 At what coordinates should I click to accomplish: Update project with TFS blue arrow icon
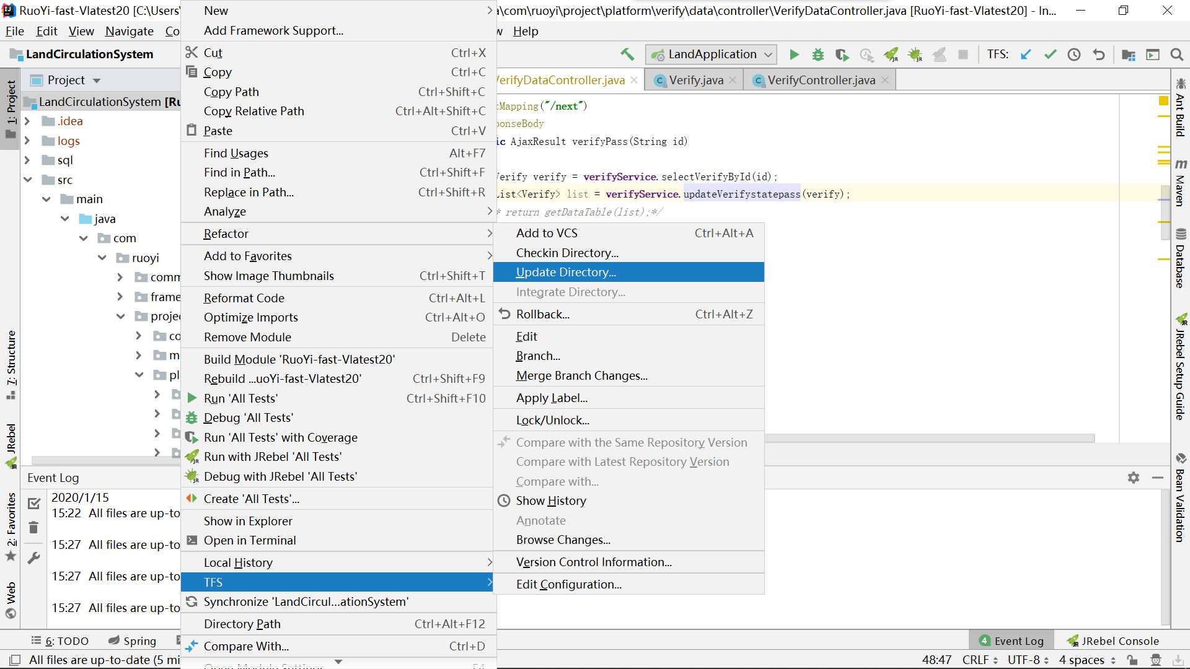point(1026,55)
